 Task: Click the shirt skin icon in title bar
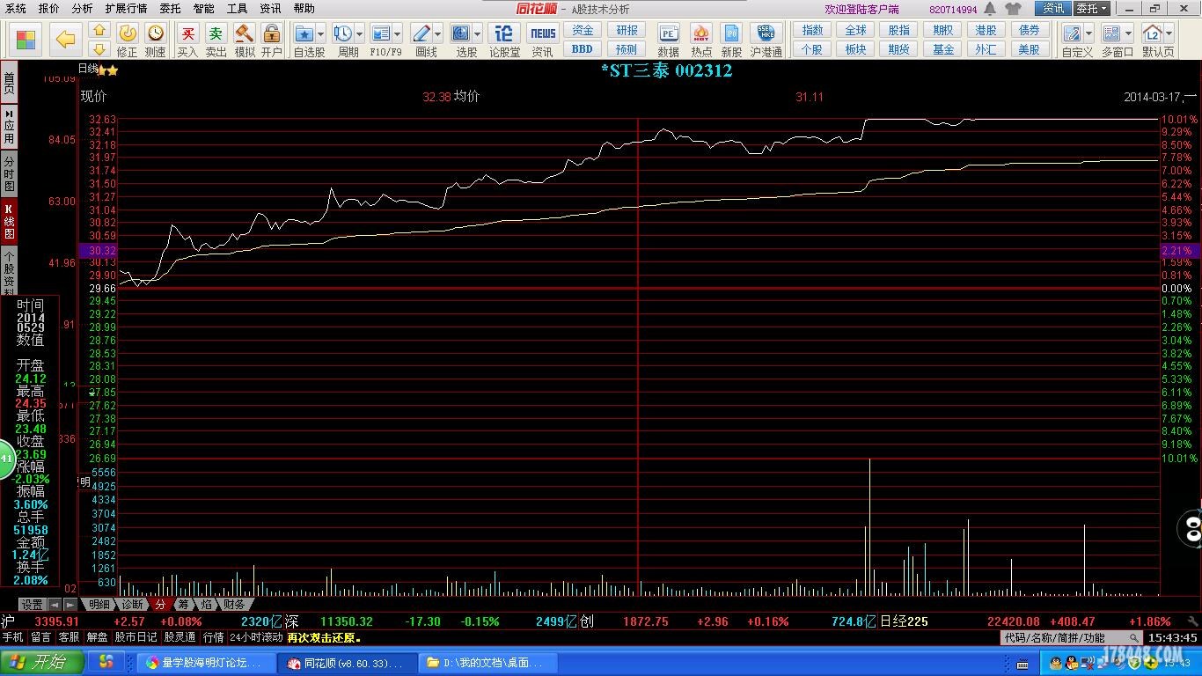click(x=1013, y=9)
